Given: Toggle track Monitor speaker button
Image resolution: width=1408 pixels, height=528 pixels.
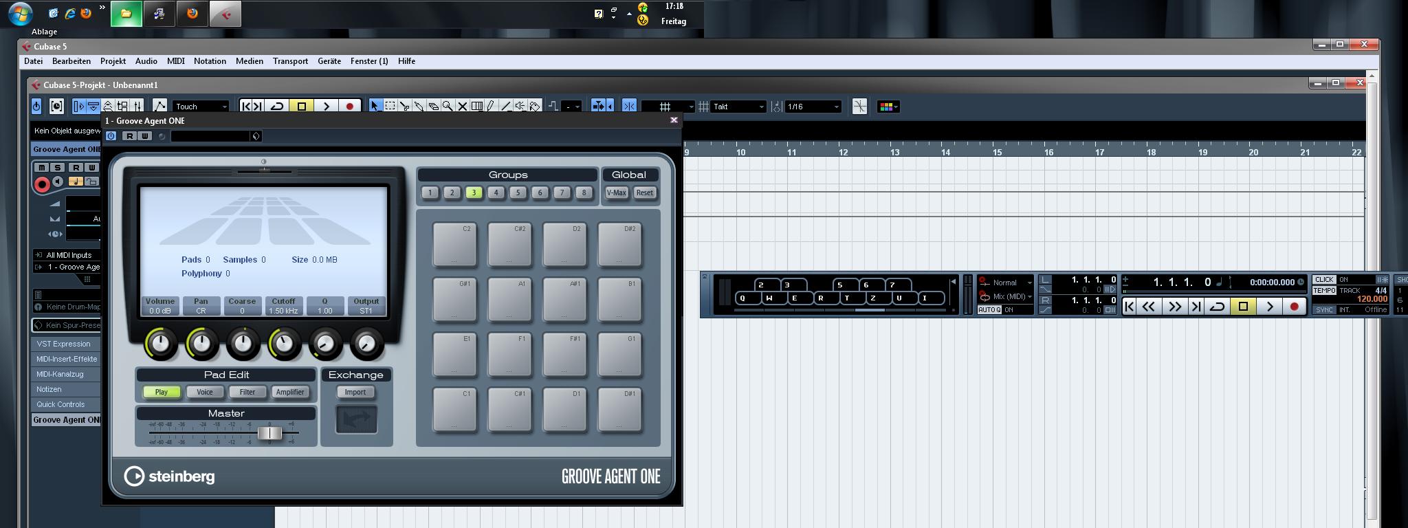Looking at the screenshot, I should [58, 181].
